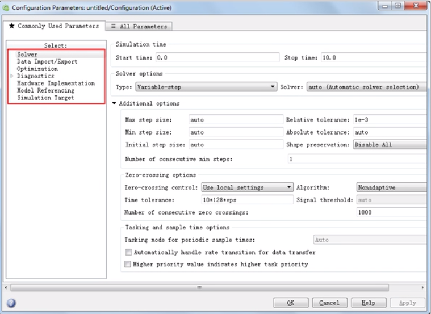
Task: Expand the Diagnostics tree node arrow
Action: click(x=11, y=76)
